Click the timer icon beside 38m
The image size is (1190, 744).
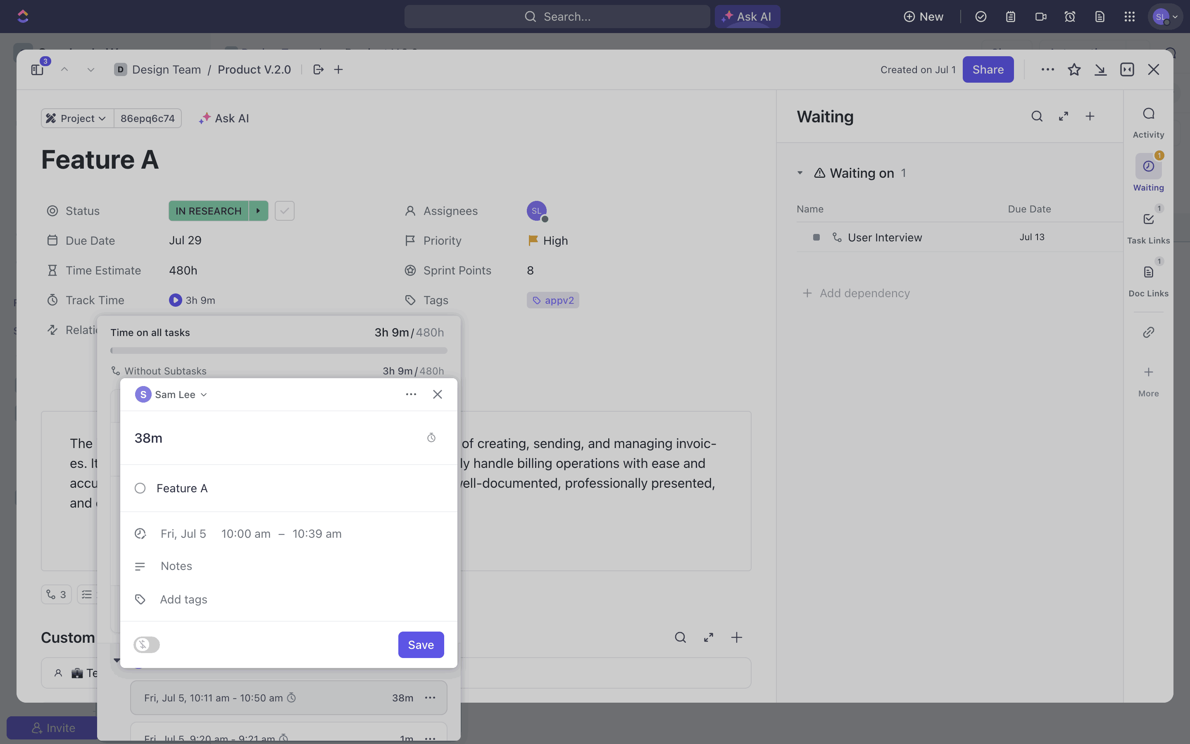point(431,438)
